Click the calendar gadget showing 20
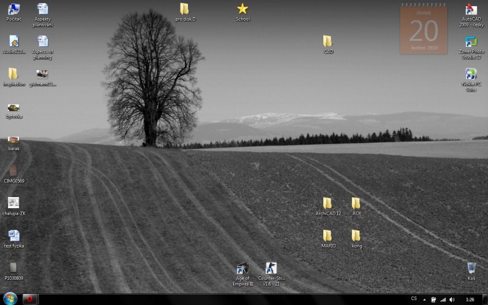This screenshot has height=305, width=488. [x=423, y=29]
